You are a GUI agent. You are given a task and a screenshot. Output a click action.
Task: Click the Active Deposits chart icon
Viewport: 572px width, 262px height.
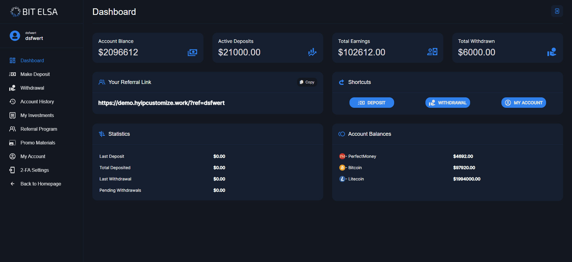312,52
